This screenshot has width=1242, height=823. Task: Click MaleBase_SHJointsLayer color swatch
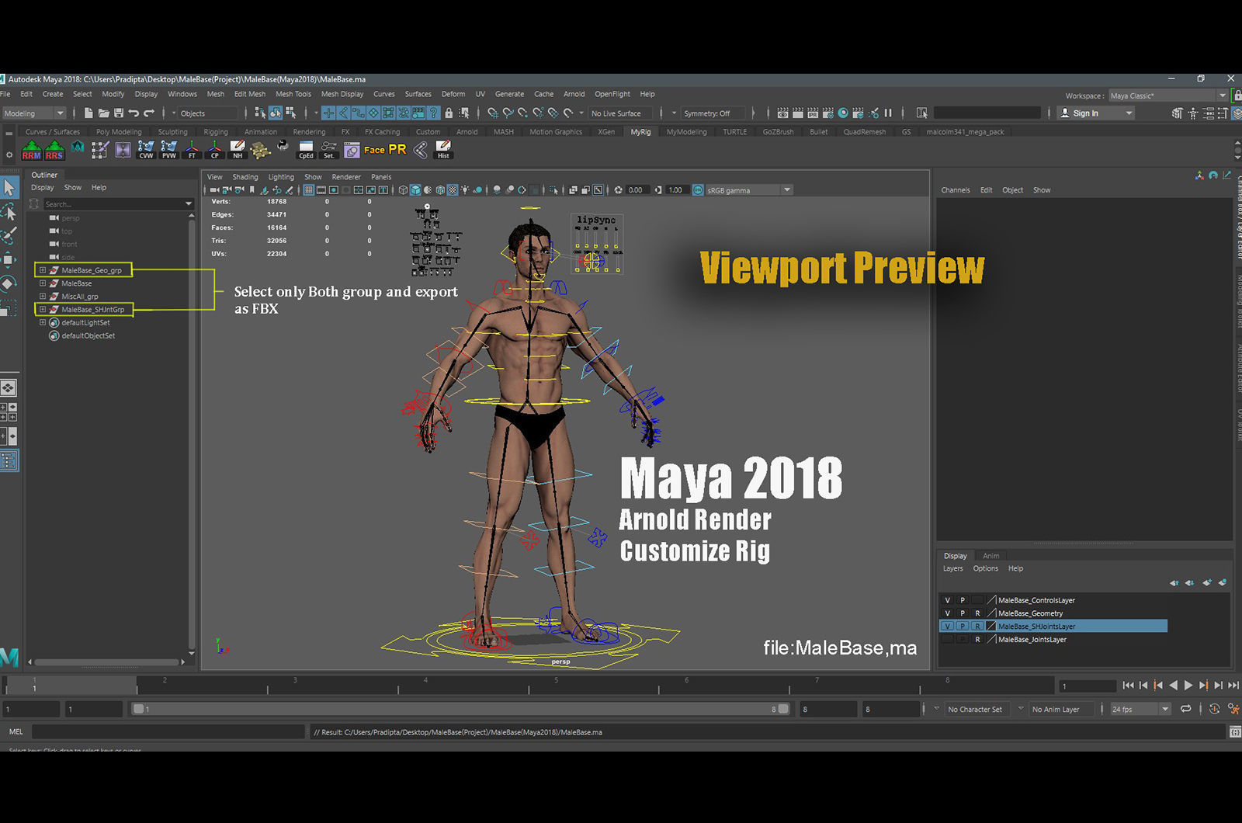(x=991, y=627)
